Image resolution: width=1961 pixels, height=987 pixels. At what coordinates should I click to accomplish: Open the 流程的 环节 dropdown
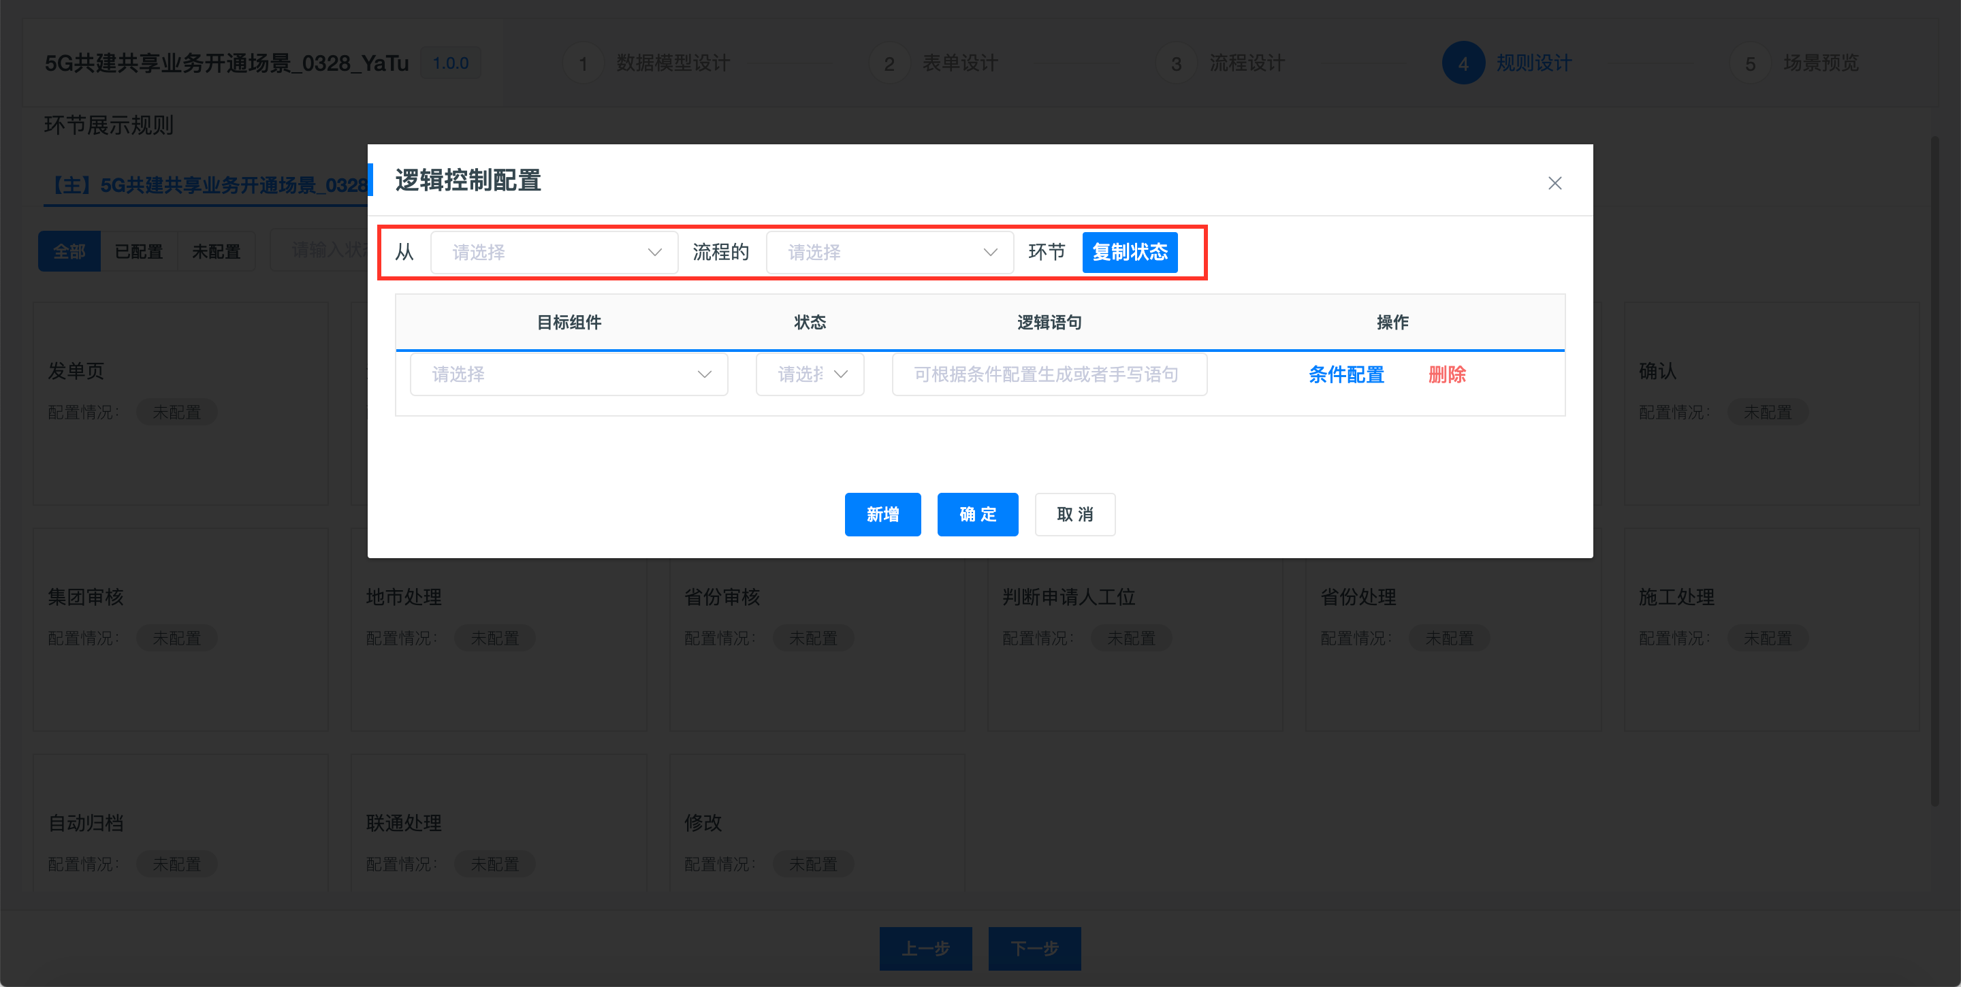click(889, 253)
